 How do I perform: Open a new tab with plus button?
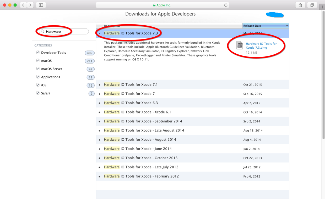click(x=322, y=7)
